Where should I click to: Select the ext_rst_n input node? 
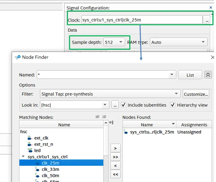44,144
